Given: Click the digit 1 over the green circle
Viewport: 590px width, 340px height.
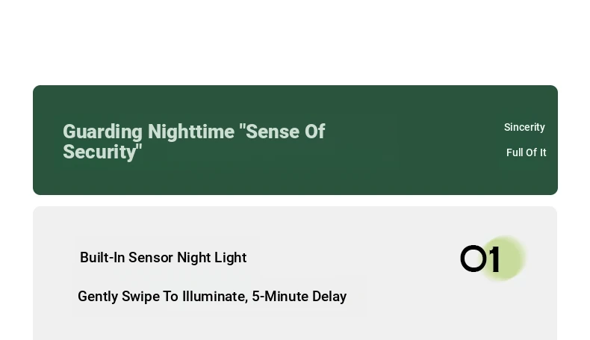Looking at the screenshot, I should 495,259.
